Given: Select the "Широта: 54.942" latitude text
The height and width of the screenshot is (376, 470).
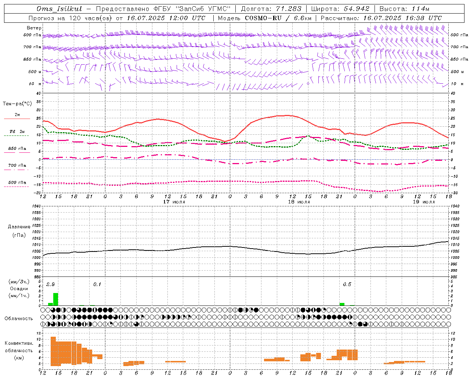Looking at the screenshot, I should pos(340,9).
